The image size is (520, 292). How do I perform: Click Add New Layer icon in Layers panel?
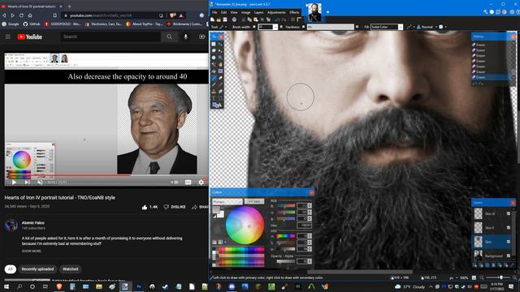(x=474, y=265)
